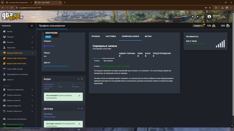The image size is (234, 131).
Task: Click the Персонажи person icon
Action: coord(4,48)
